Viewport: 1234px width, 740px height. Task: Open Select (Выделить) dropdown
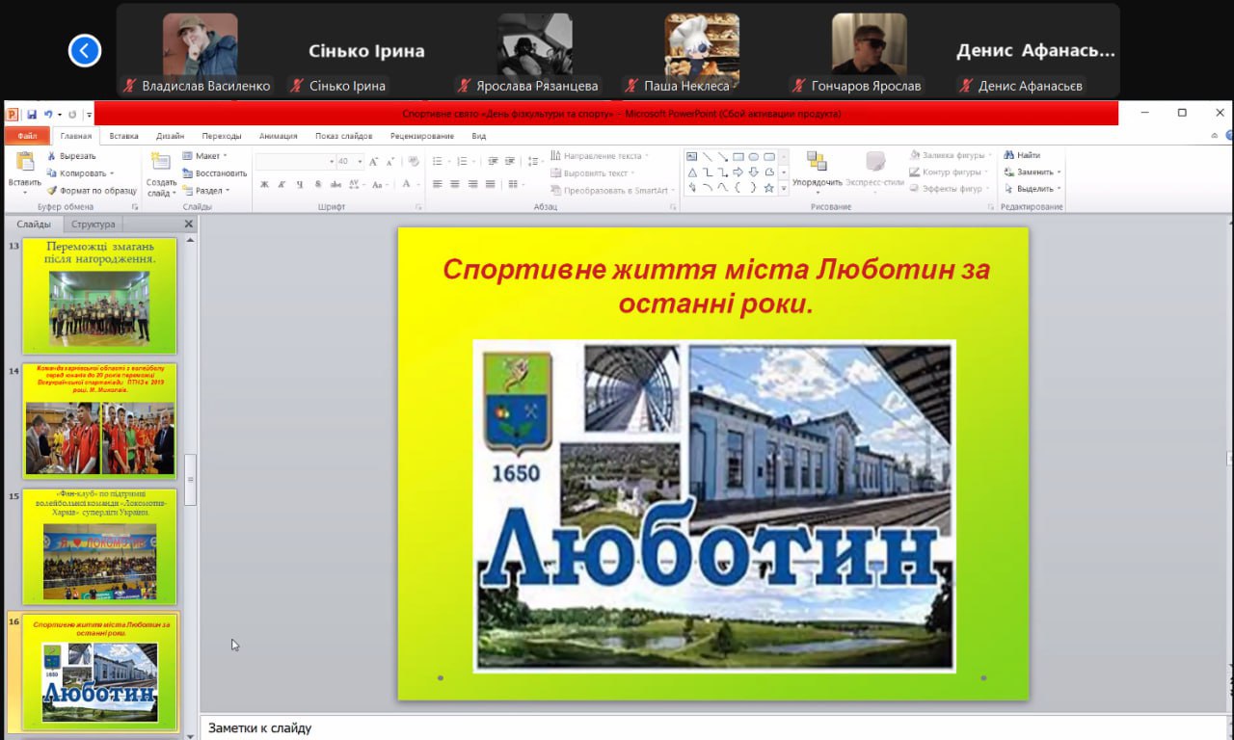[1033, 189]
